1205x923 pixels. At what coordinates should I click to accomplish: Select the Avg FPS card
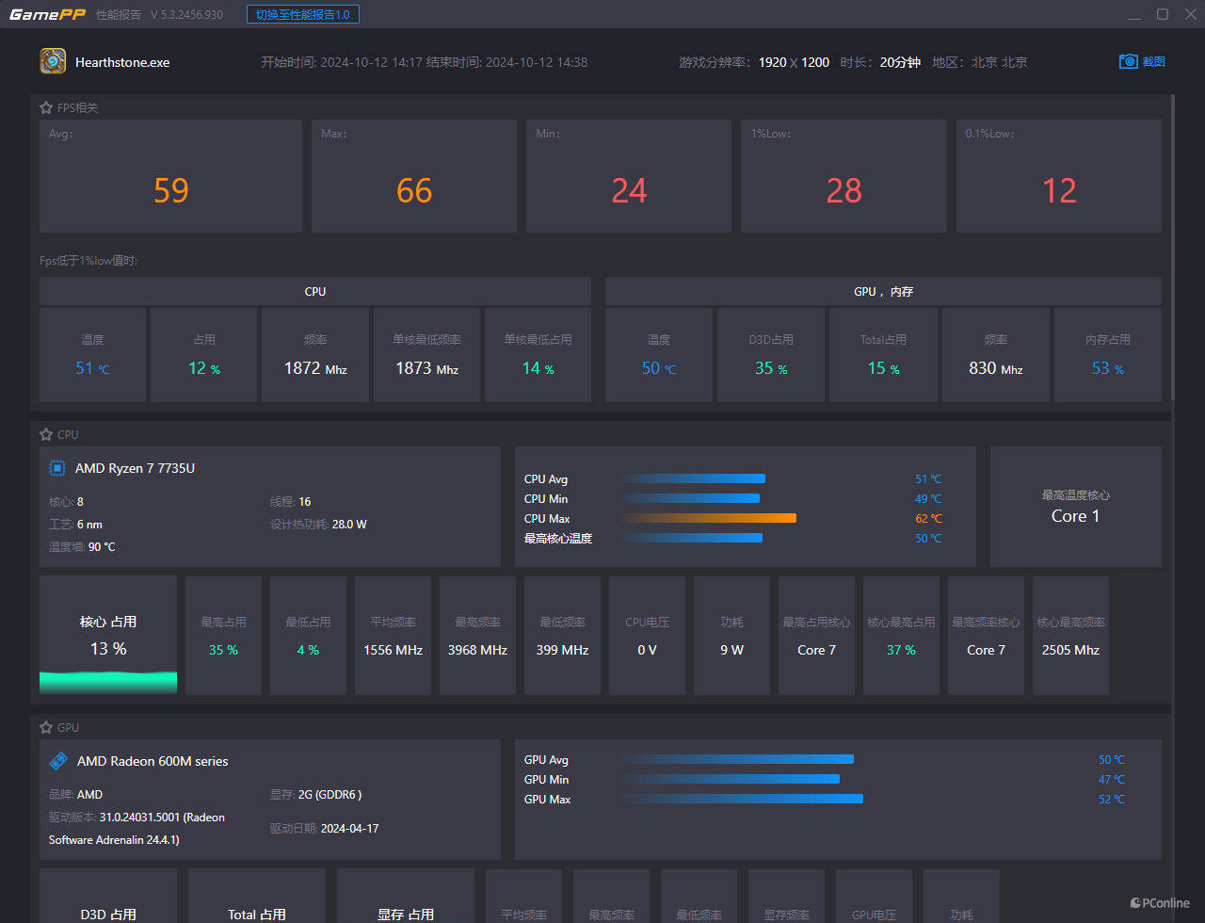170,176
